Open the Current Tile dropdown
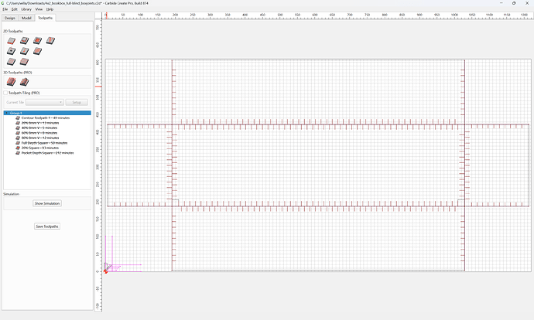 (x=45, y=102)
